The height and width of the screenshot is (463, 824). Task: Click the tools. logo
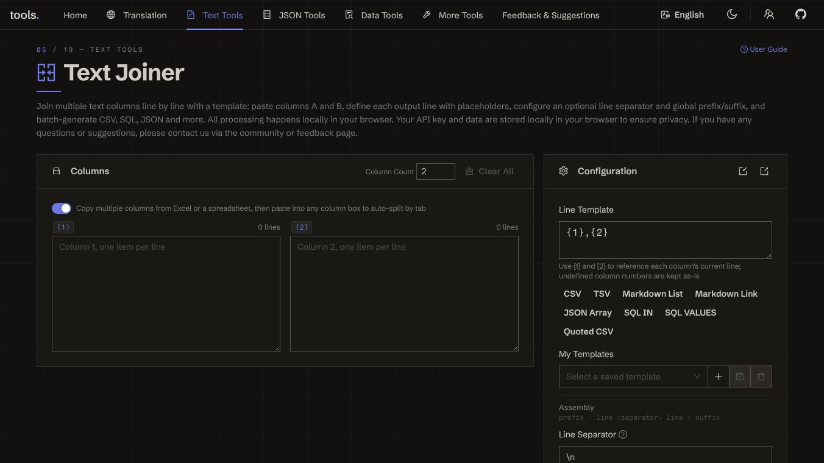coord(24,15)
